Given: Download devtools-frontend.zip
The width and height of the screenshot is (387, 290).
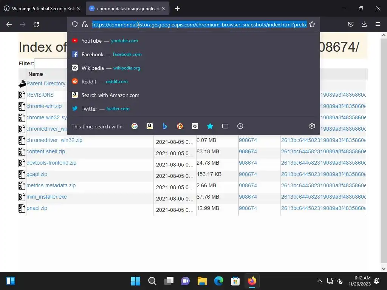Looking at the screenshot, I should [51, 163].
